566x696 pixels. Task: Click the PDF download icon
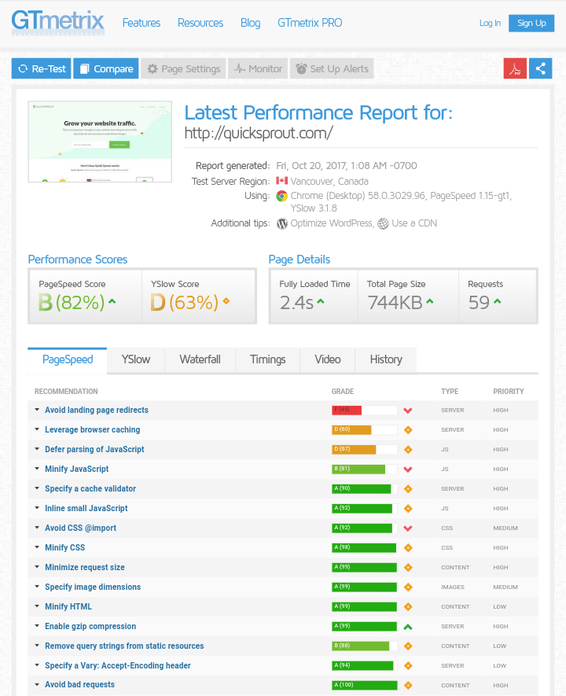click(515, 68)
